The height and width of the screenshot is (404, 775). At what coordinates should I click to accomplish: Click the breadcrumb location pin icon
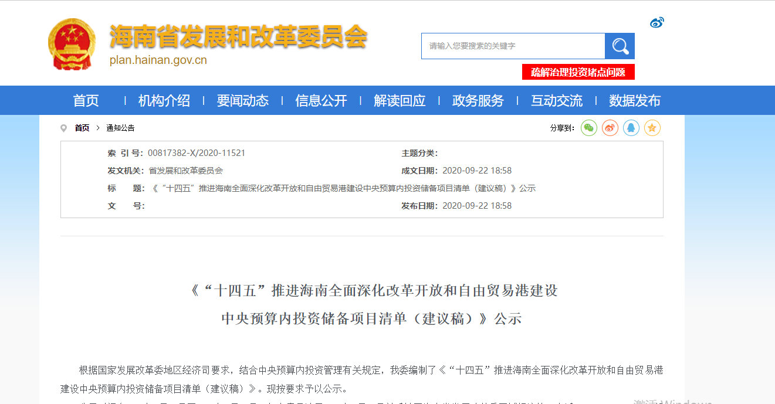coord(64,128)
